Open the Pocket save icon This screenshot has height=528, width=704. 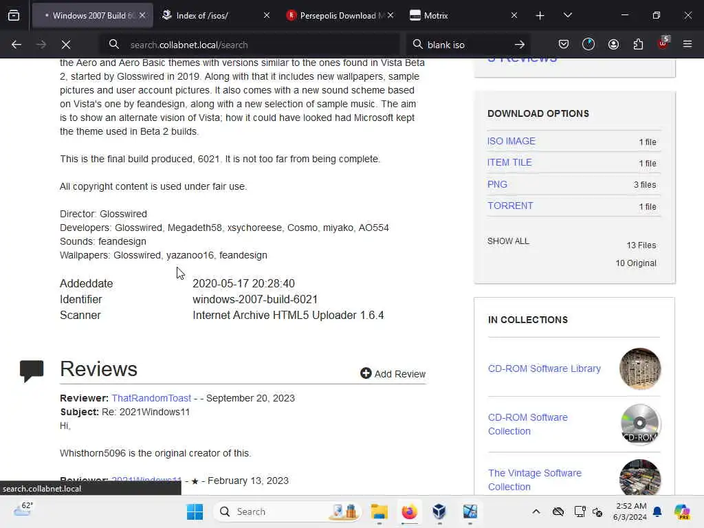pos(564,44)
